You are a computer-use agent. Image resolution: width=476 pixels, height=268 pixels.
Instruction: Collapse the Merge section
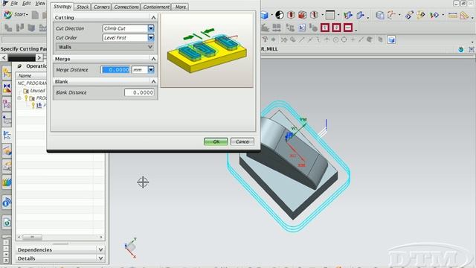click(153, 59)
